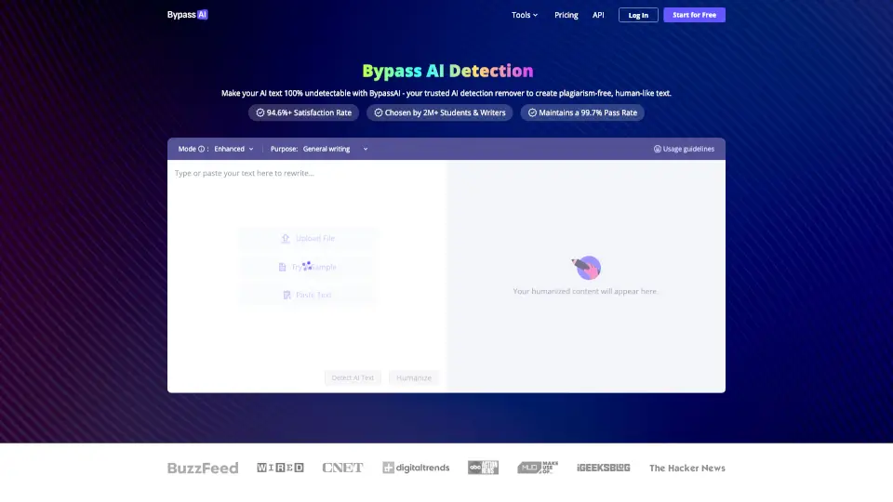Click the Chosen by 2M+ Students & Writers badge
This screenshot has width=893, height=502.
pyautogui.click(x=439, y=112)
